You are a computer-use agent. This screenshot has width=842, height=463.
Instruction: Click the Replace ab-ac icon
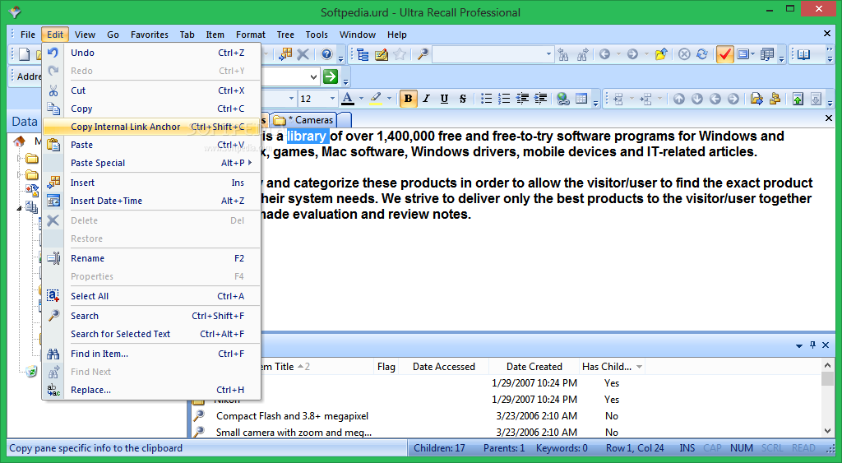(x=53, y=390)
